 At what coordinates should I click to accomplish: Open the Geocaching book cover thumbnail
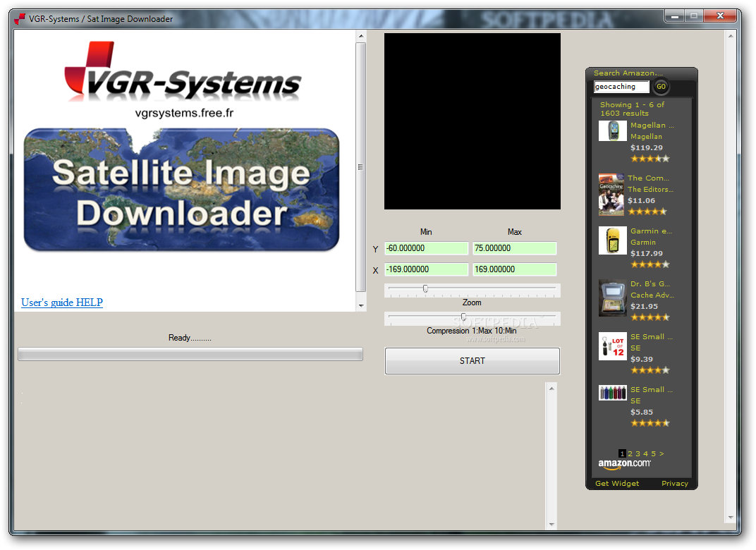tap(611, 194)
